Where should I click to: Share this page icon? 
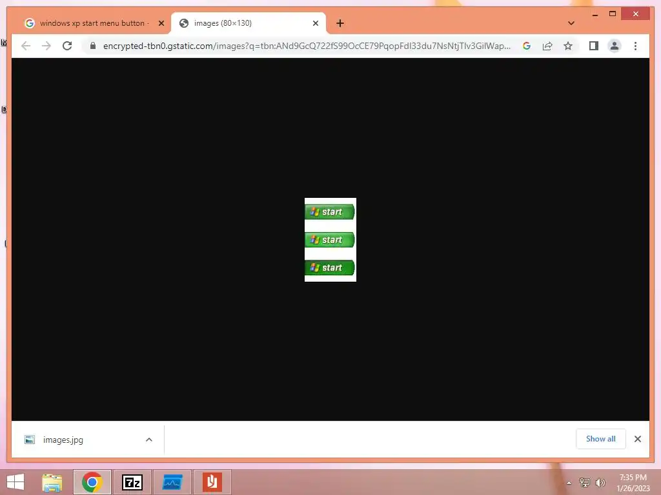pos(547,46)
